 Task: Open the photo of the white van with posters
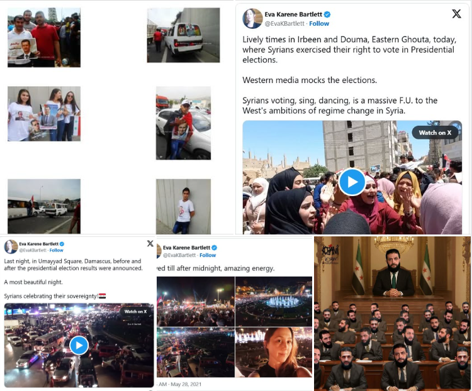(x=183, y=35)
